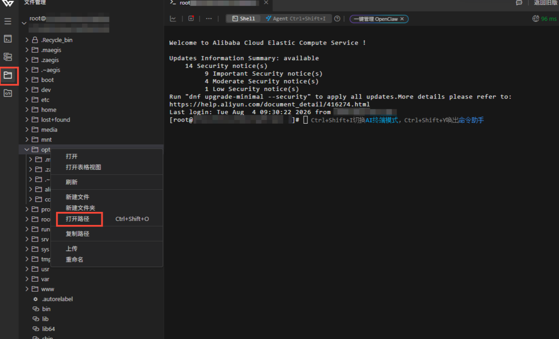Click the latency indicator showing 96 ms
Image resolution: width=559 pixels, height=339 pixels.
click(544, 19)
